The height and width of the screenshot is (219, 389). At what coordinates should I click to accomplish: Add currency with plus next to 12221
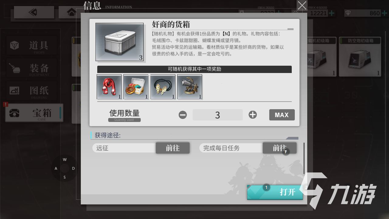(x=332, y=13)
